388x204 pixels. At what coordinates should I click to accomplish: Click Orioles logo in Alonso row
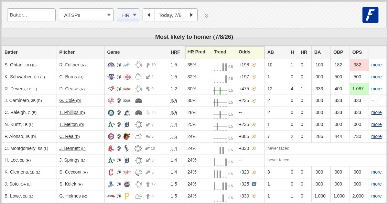coord(127,136)
